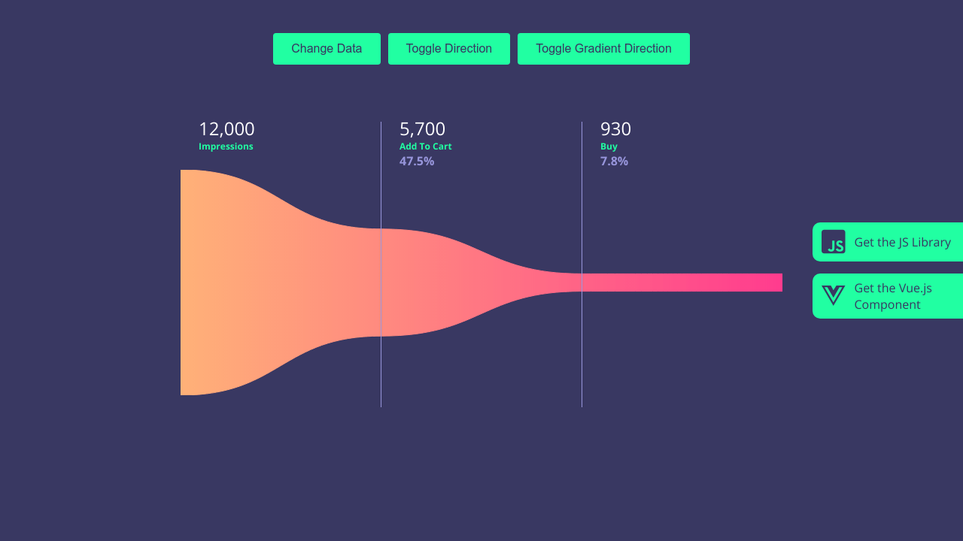Click the 5,700 value text

(421, 128)
